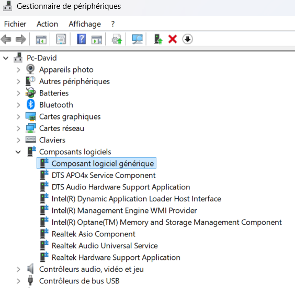Scan for hardware changes monitor icon

coord(137,39)
